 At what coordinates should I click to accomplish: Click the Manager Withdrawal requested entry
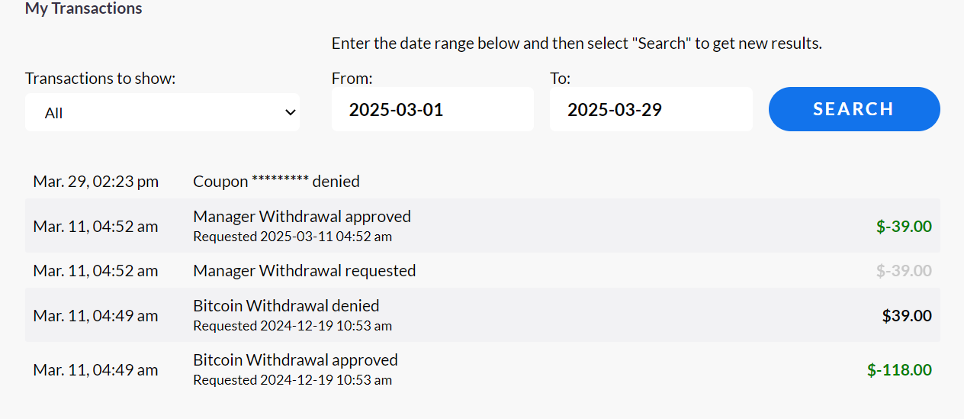(x=304, y=271)
